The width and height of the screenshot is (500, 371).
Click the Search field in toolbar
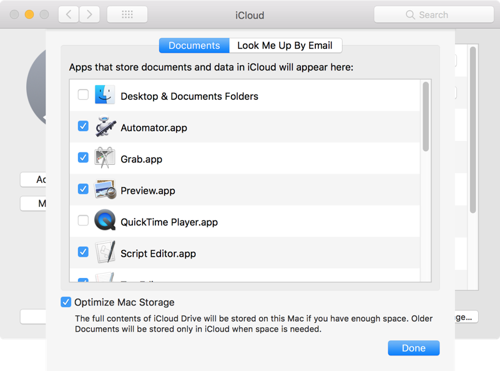433,14
